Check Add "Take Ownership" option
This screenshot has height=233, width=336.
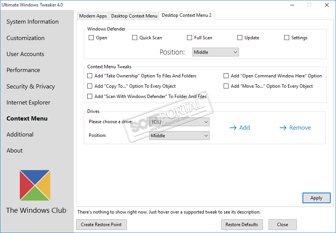tap(90, 76)
